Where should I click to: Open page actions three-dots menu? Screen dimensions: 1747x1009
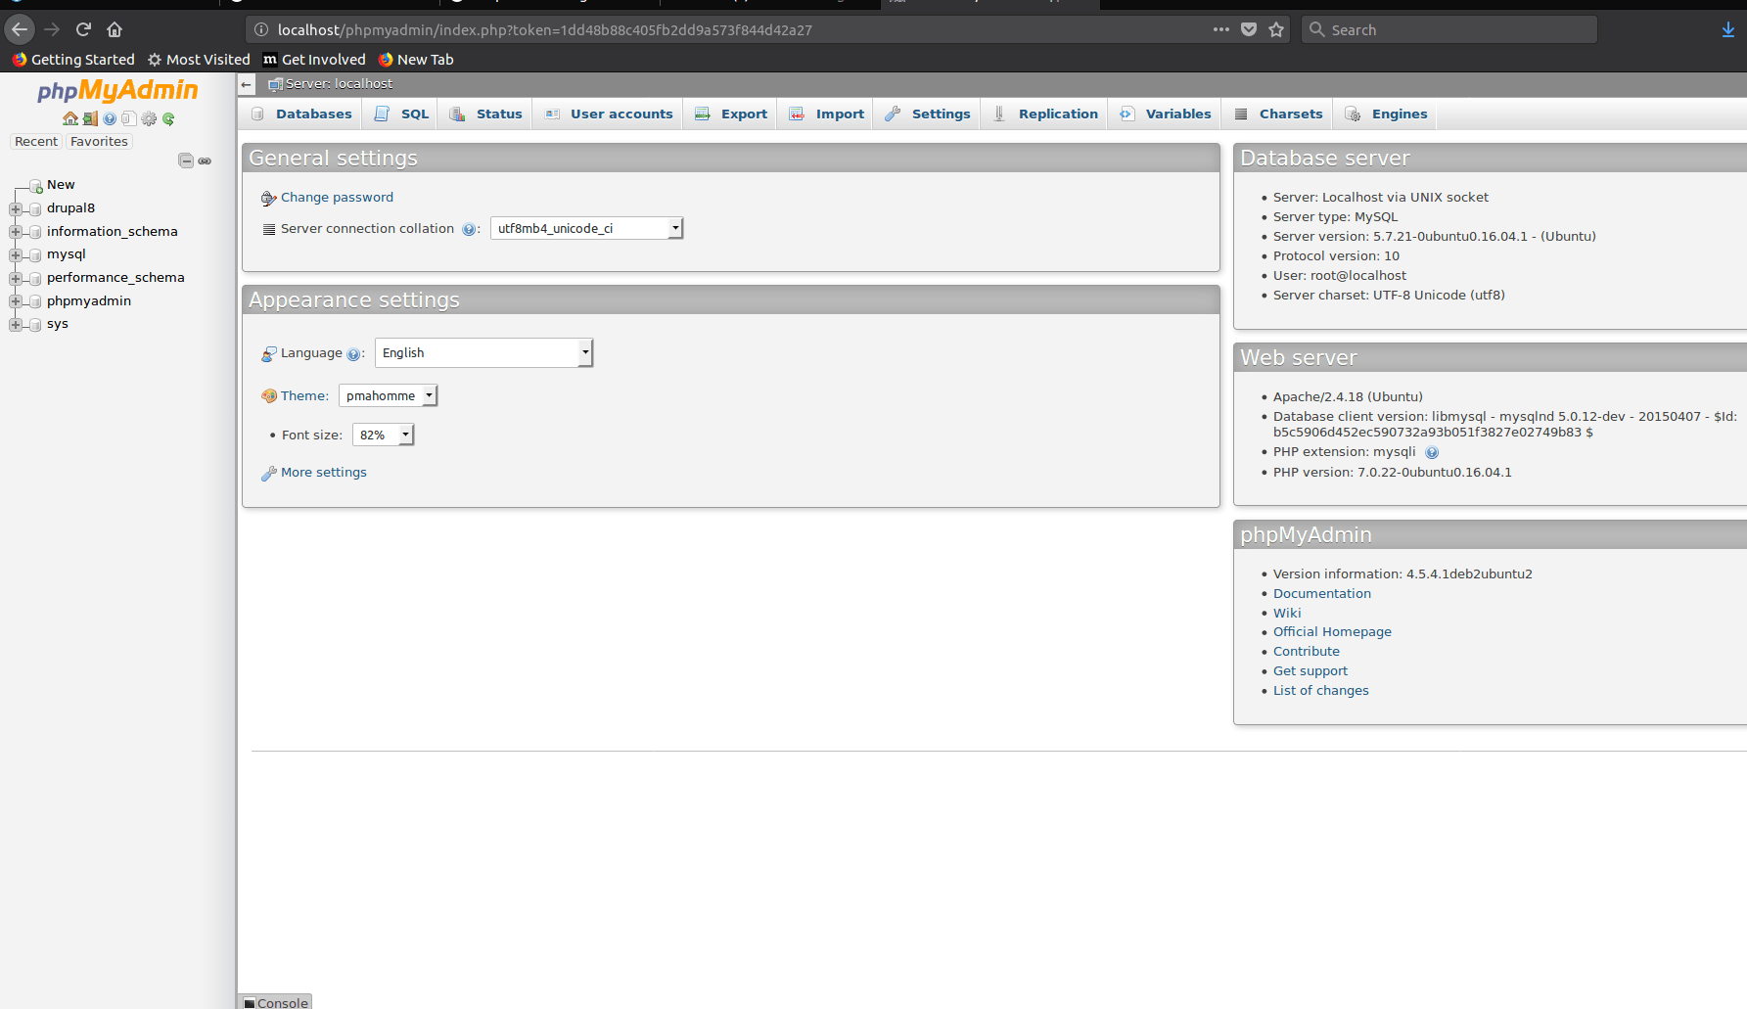(1221, 29)
